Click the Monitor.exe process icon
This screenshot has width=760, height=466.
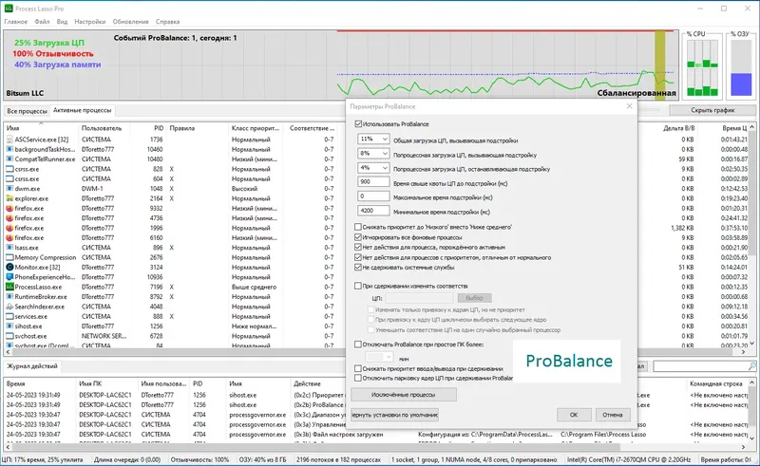9,267
